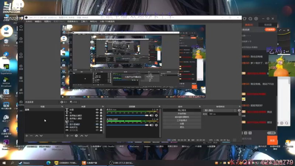
Task: Open 文件(F) menu in OBS
Action: pyautogui.click(x=29, y=21)
